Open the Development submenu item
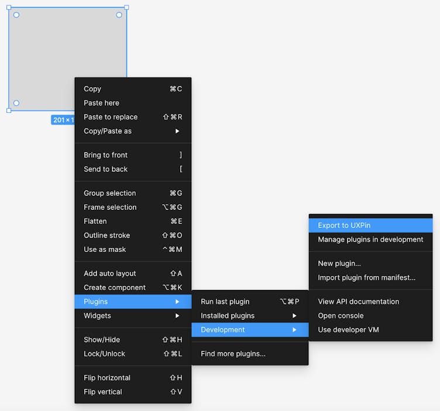 click(x=250, y=330)
